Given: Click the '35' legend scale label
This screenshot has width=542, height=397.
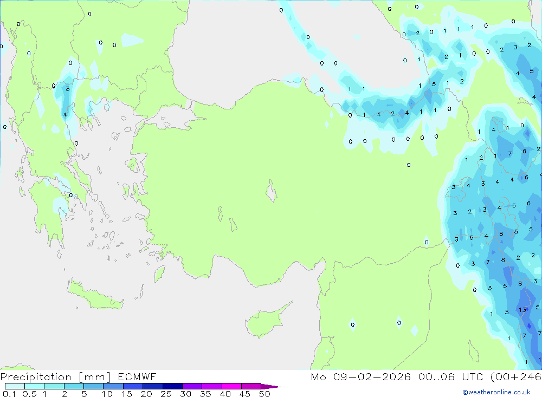Looking at the screenshot, I should tap(205, 394).
